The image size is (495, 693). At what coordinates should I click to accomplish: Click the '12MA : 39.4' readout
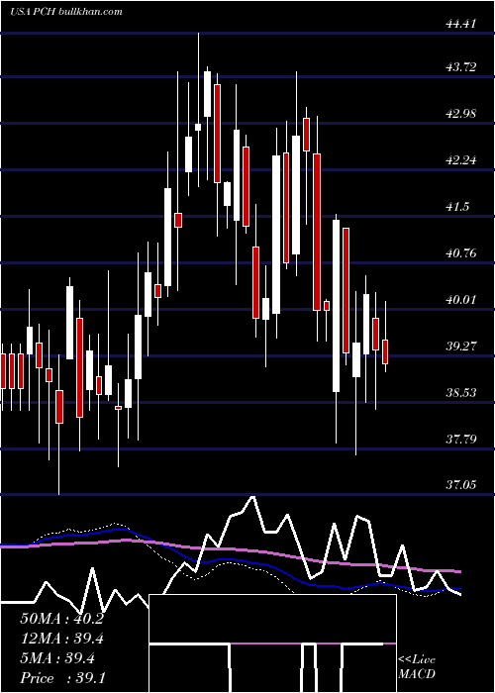coord(61,639)
